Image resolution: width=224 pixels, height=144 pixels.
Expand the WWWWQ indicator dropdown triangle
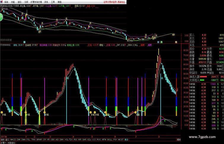pyautogui.click(x=1, y=45)
